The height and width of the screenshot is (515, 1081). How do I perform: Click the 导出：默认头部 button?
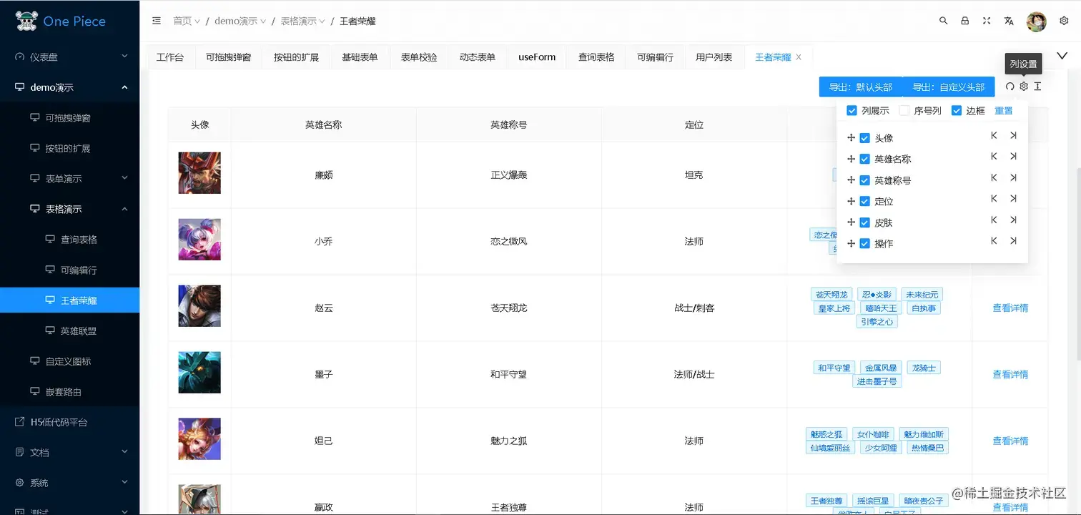[861, 86]
